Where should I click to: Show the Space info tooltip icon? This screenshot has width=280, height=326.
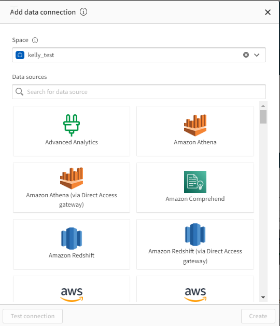coord(35,40)
